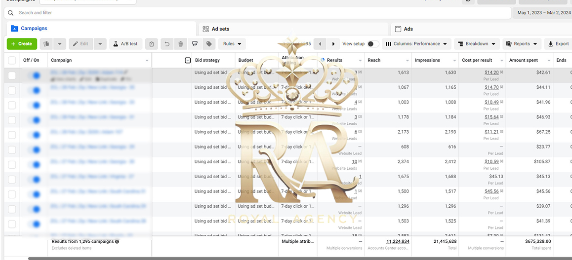
Task: Click sort arrow in Amount spent header
Action: click(x=549, y=61)
